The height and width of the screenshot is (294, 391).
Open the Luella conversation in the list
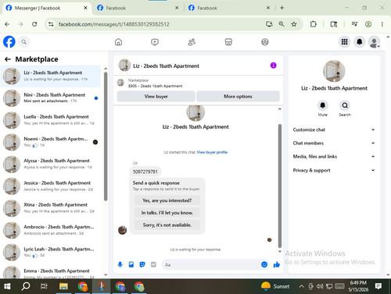click(51, 120)
